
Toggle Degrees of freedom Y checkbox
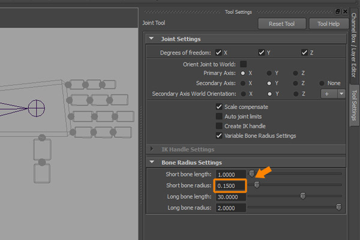(262, 53)
